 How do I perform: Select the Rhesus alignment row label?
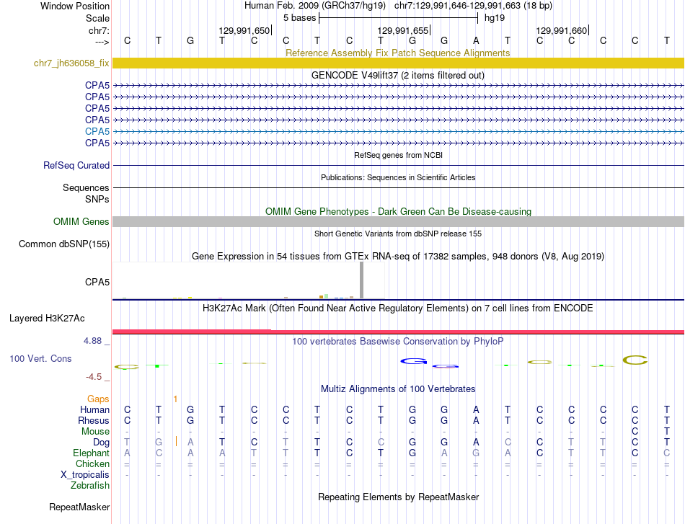[94, 420]
